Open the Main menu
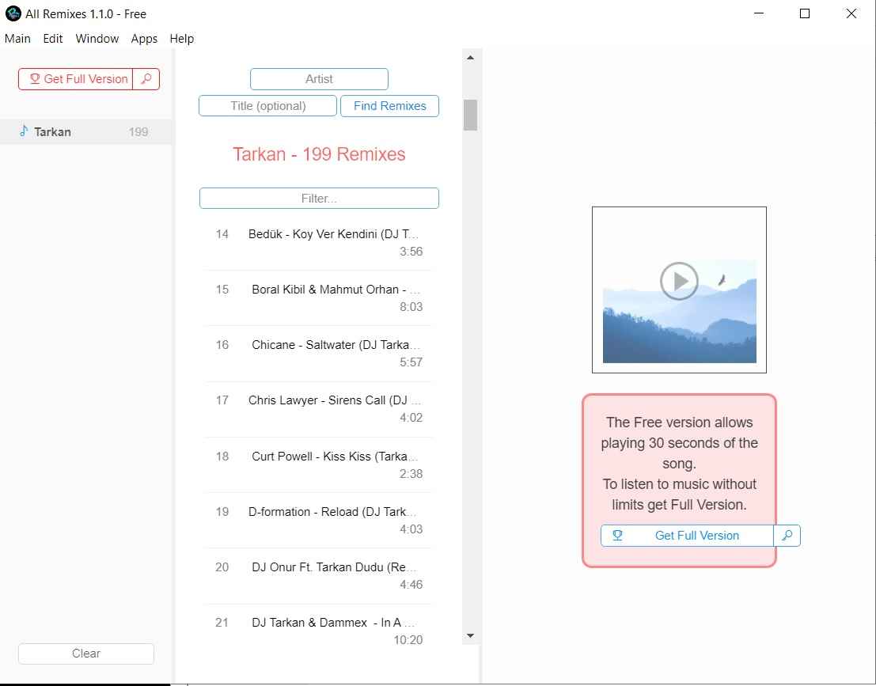This screenshot has height=686, width=876. tap(17, 39)
